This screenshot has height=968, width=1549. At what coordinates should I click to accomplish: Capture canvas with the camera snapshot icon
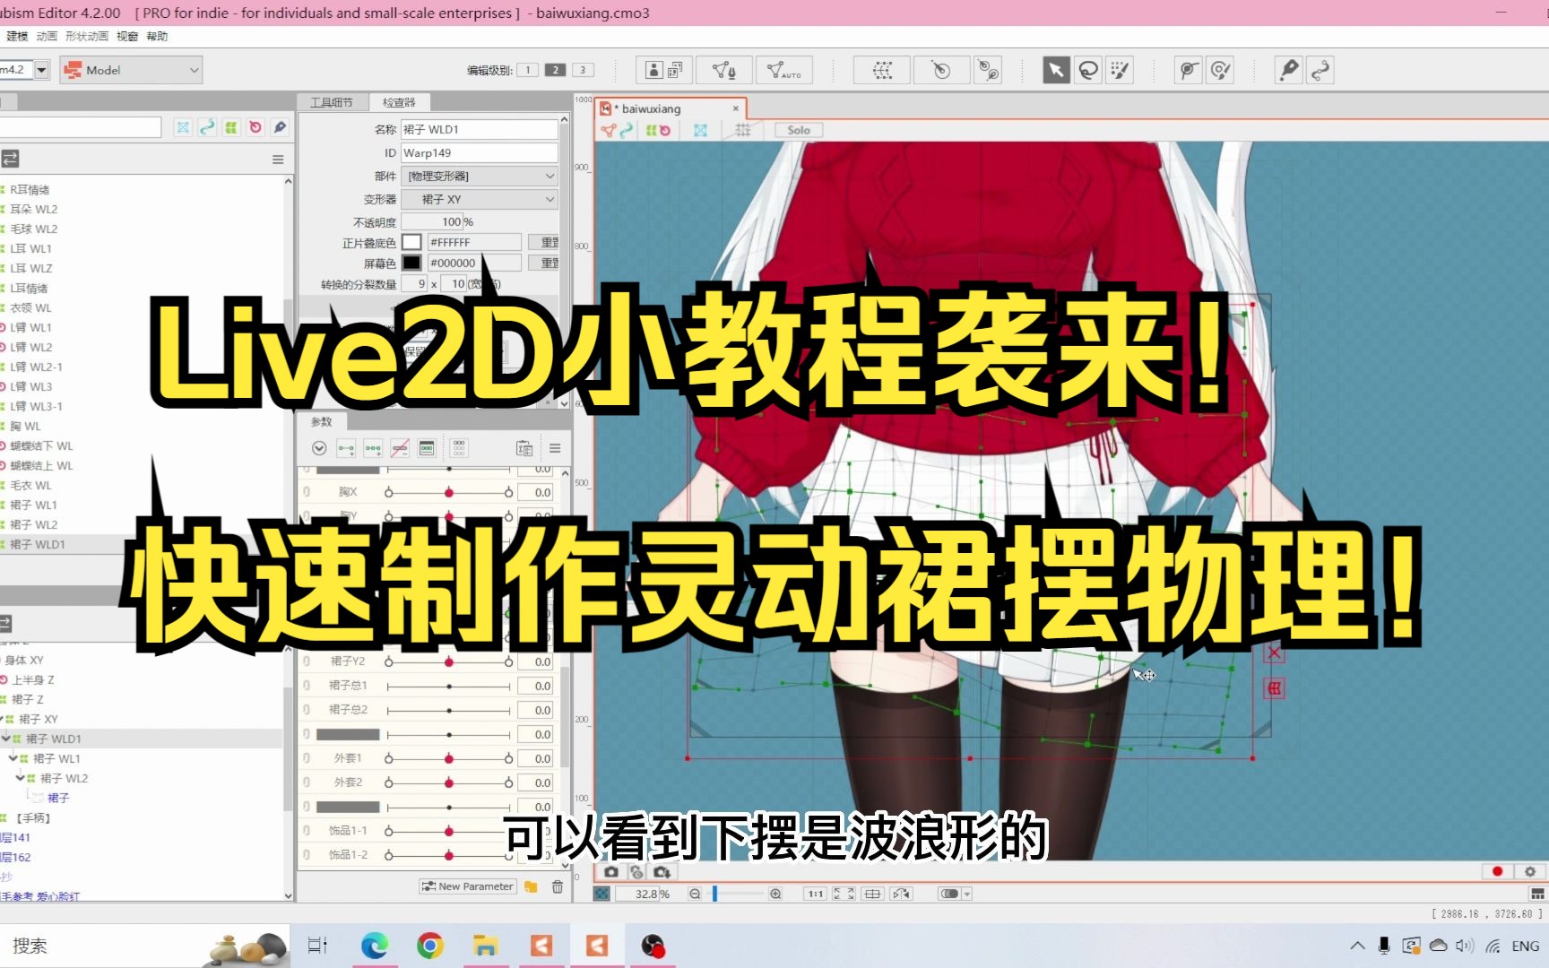coord(611,871)
